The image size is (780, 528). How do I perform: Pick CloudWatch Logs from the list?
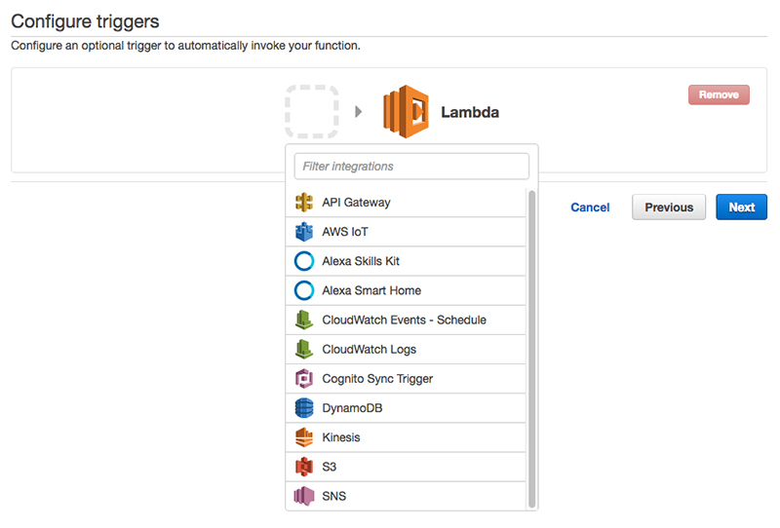pyautogui.click(x=369, y=349)
